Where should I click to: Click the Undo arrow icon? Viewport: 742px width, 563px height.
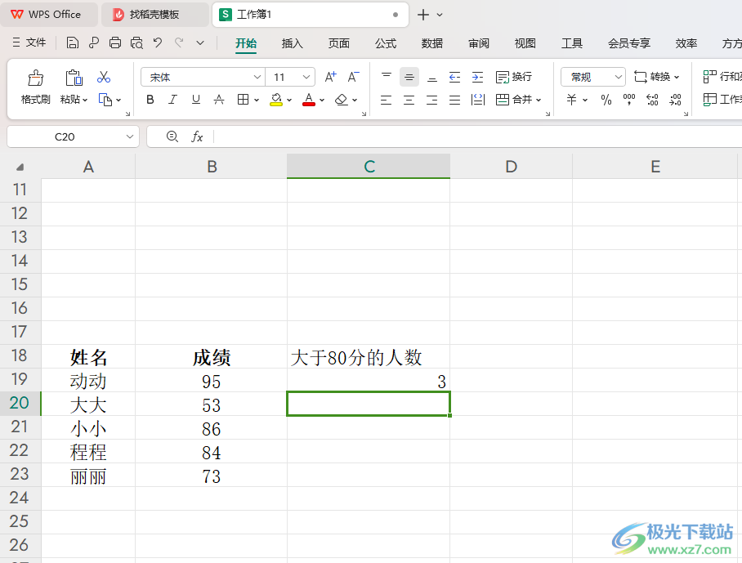tap(158, 42)
